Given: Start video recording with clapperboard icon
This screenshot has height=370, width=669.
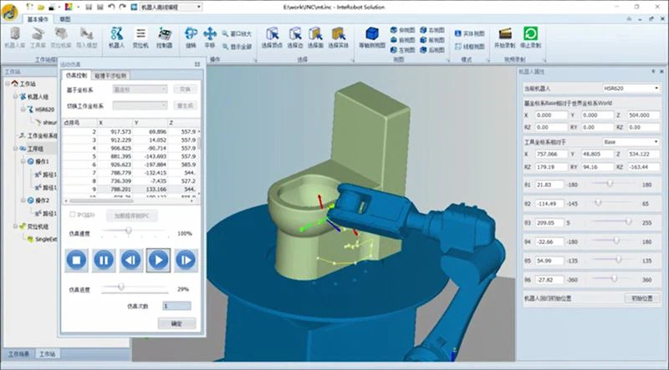Looking at the screenshot, I should pos(505,33).
